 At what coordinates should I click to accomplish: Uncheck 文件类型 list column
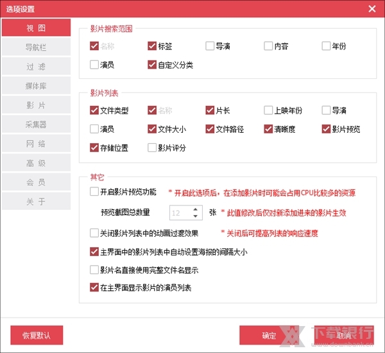point(94,110)
